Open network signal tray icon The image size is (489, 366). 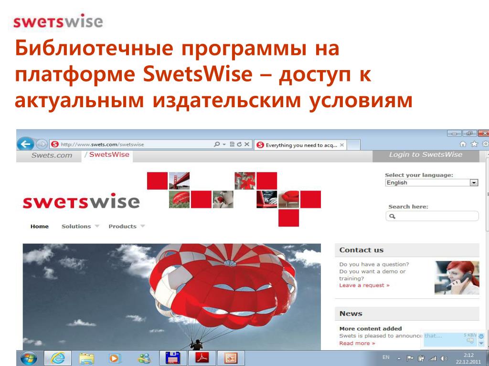(433, 359)
